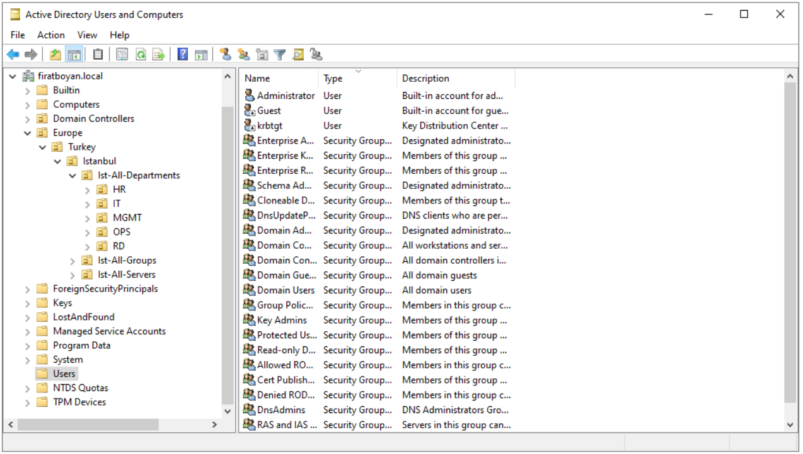Sort list by Description column header
Viewport: 803px width, 454px height.
[x=456, y=78]
